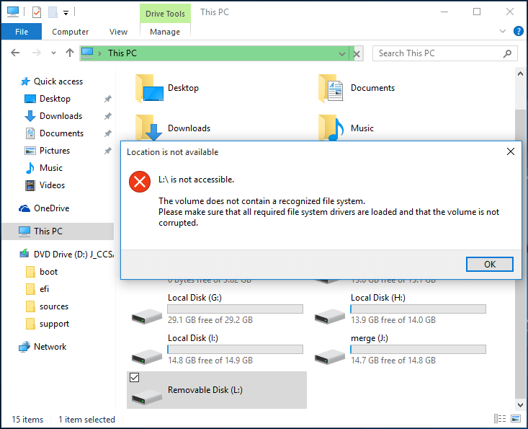The height and width of the screenshot is (429, 528).
Task: Click the Local Disk (I:) usage bar
Action: (235, 349)
